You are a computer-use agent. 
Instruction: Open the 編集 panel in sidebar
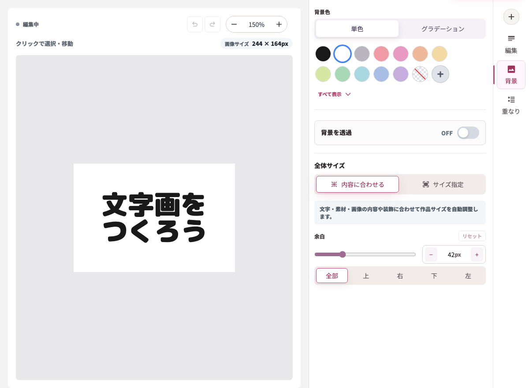pyautogui.click(x=511, y=44)
